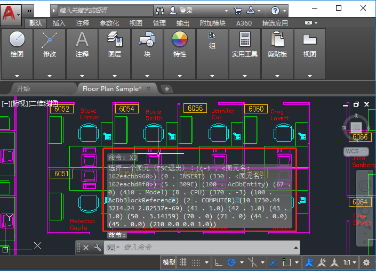This screenshot has width=376, height=271.
Task: Toggle show annotation objects button
Action: point(309,262)
